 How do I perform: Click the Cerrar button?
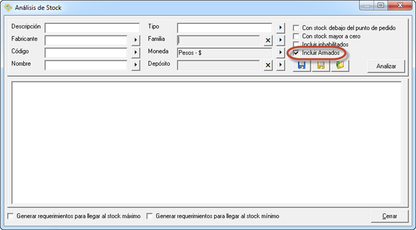[390, 216]
